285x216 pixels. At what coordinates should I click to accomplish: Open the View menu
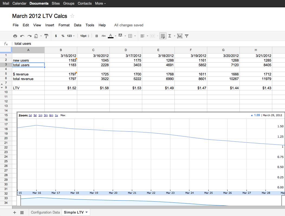[x=37, y=25]
